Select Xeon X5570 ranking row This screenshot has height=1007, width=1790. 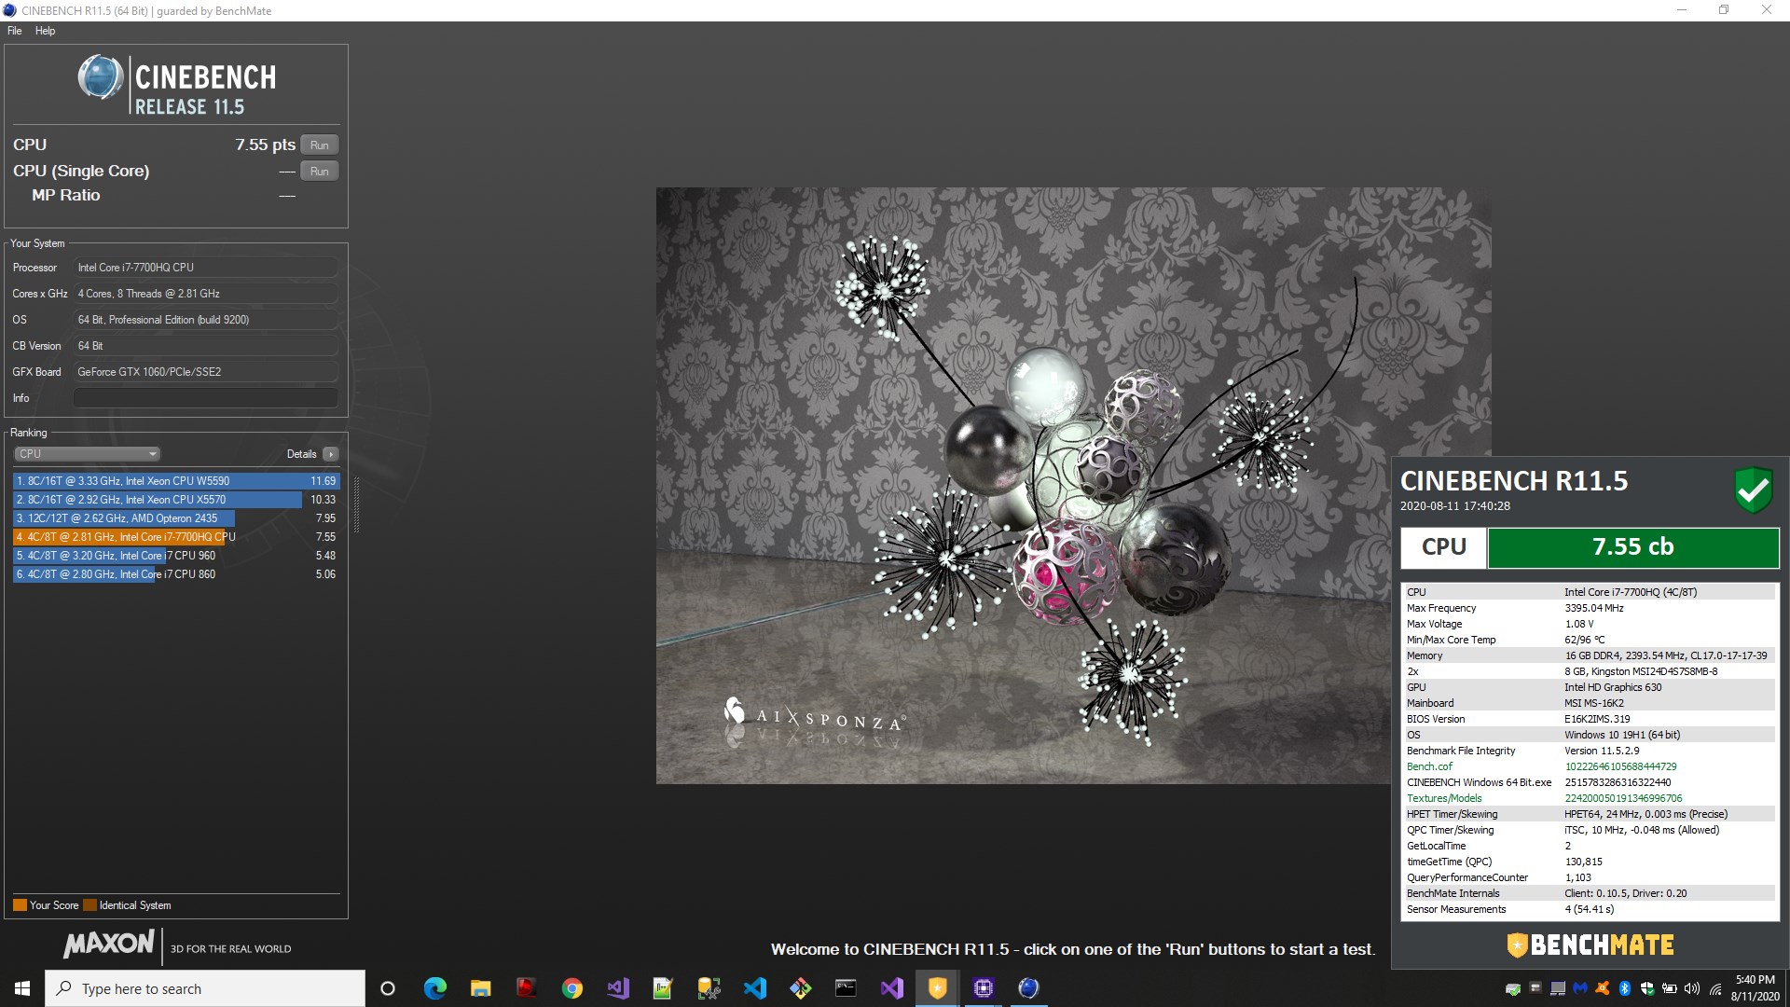tap(176, 500)
